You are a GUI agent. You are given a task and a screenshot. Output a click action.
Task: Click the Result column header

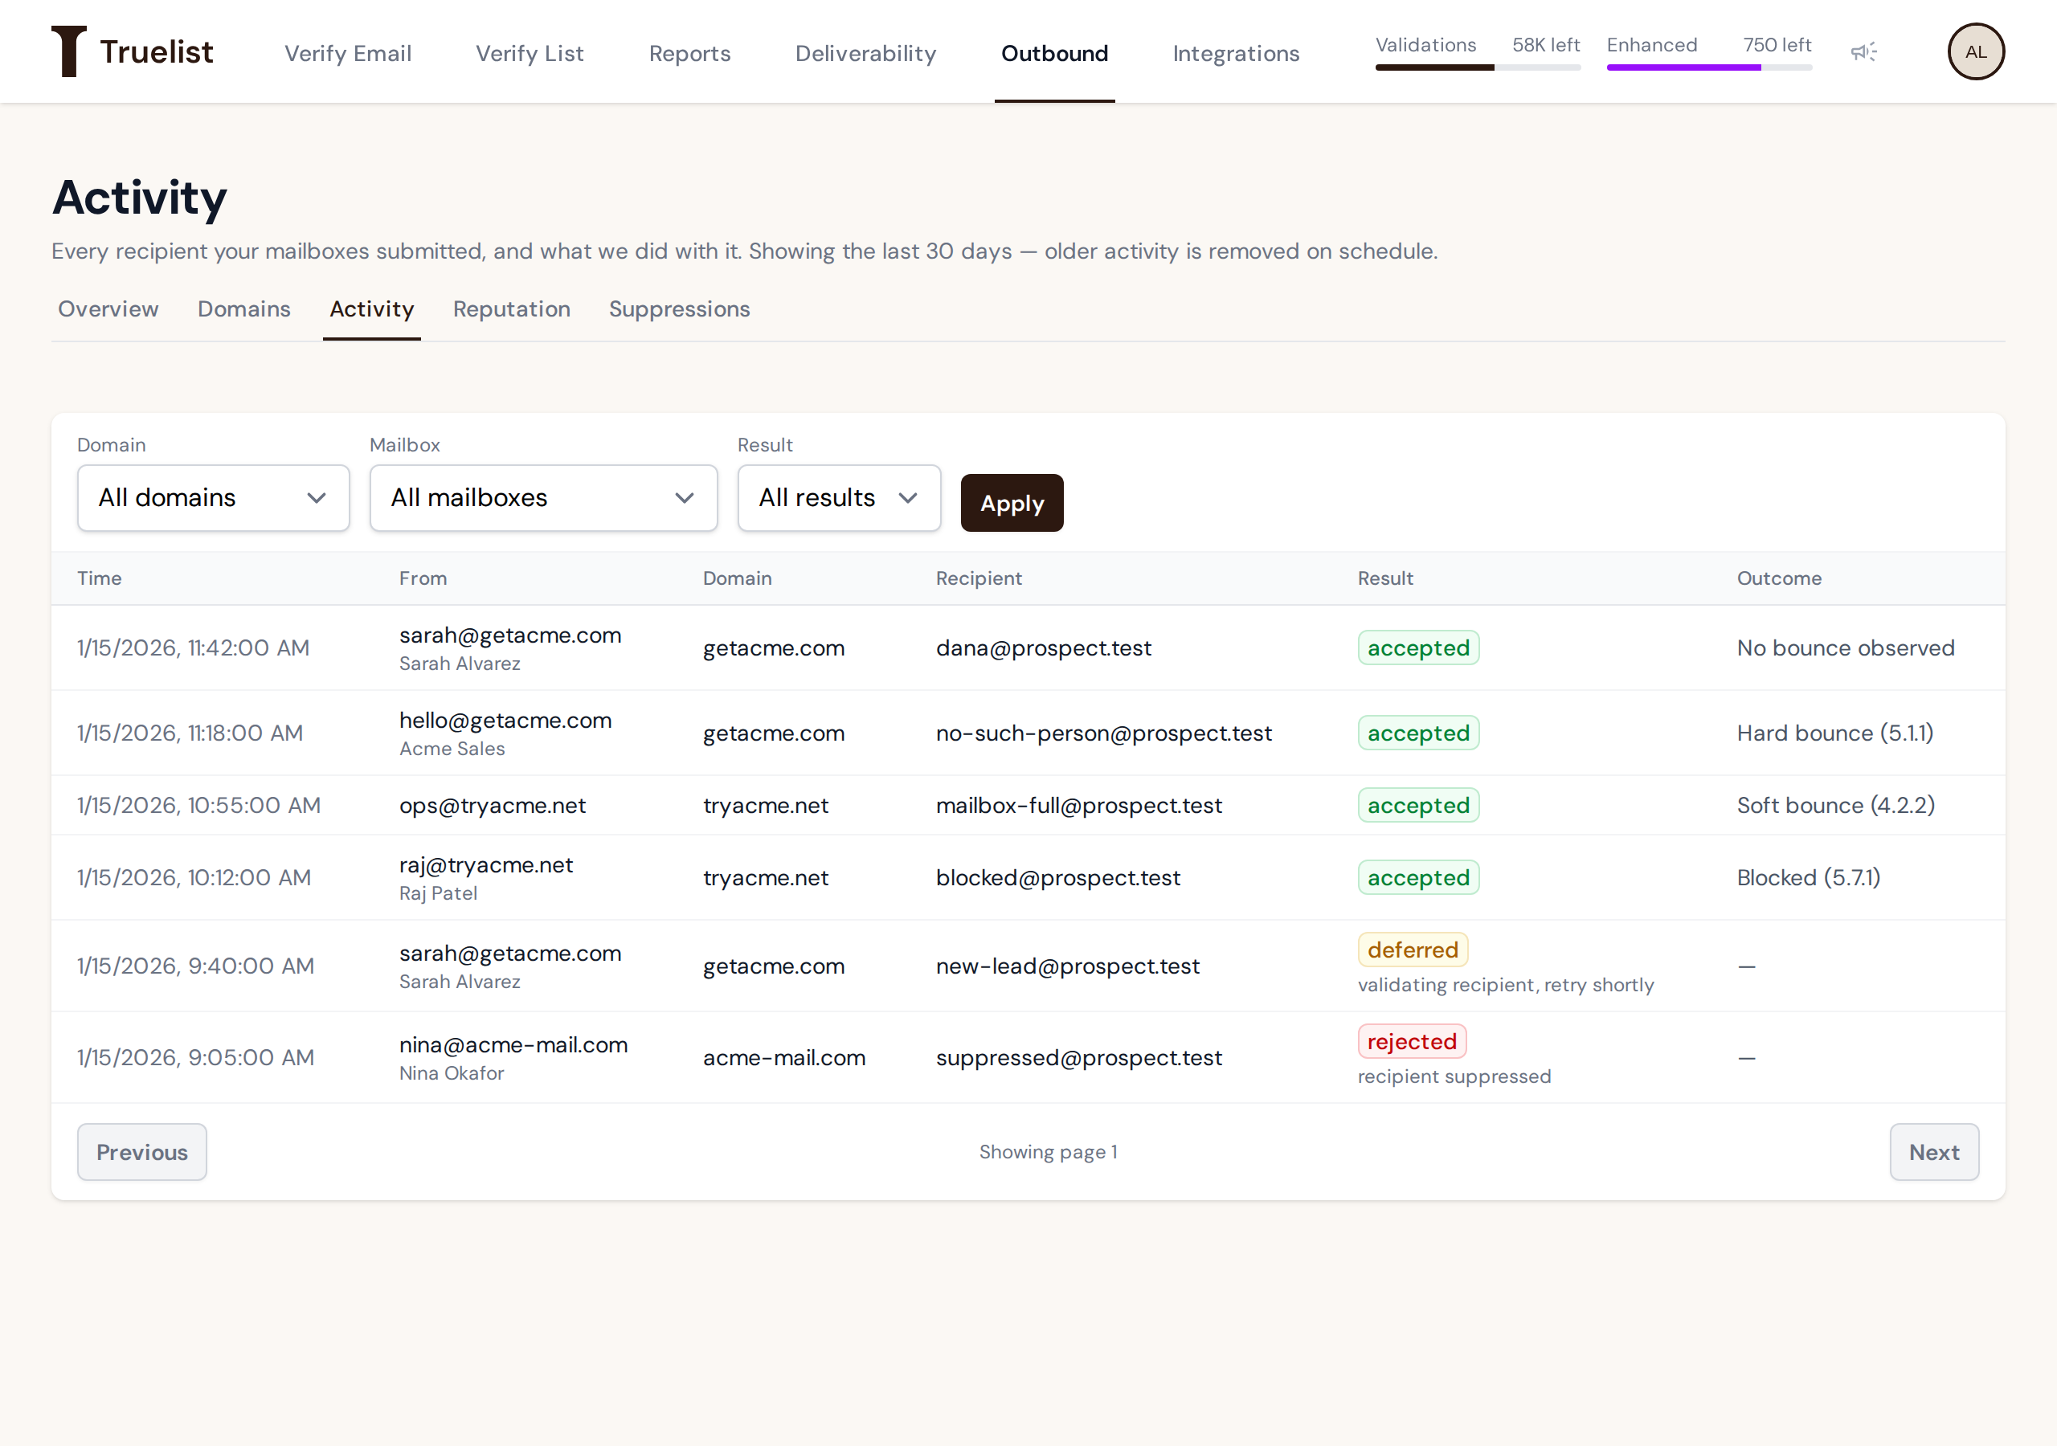1385,578
